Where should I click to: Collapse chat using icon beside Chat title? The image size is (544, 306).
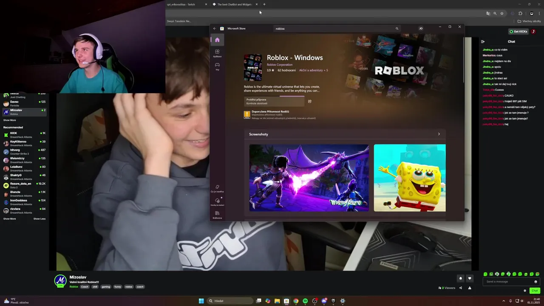click(483, 42)
